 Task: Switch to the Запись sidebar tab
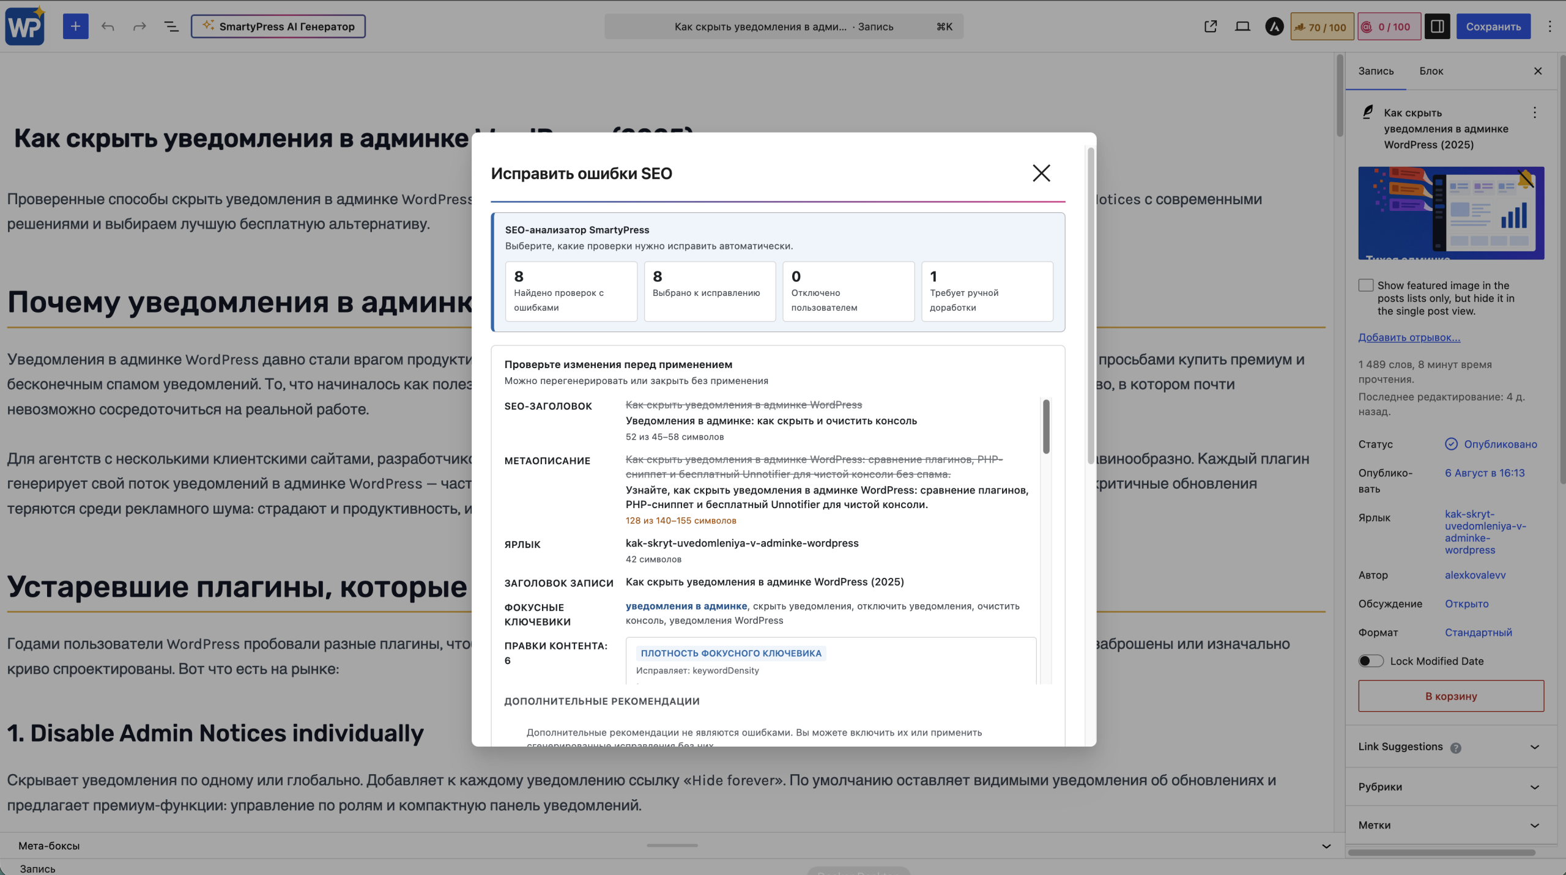[1376, 71]
